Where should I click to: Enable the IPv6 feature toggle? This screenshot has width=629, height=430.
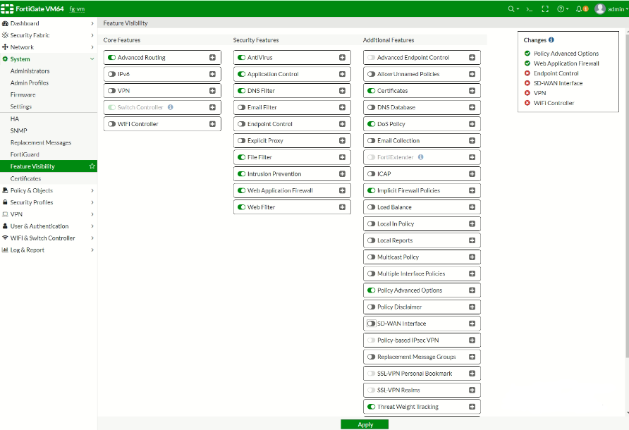pos(112,74)
